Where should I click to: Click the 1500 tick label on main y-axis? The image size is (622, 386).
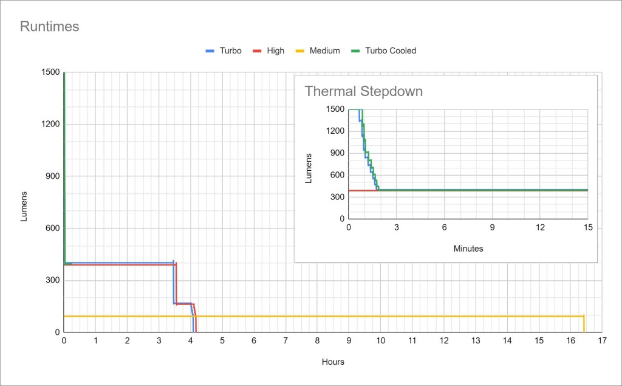52,72
